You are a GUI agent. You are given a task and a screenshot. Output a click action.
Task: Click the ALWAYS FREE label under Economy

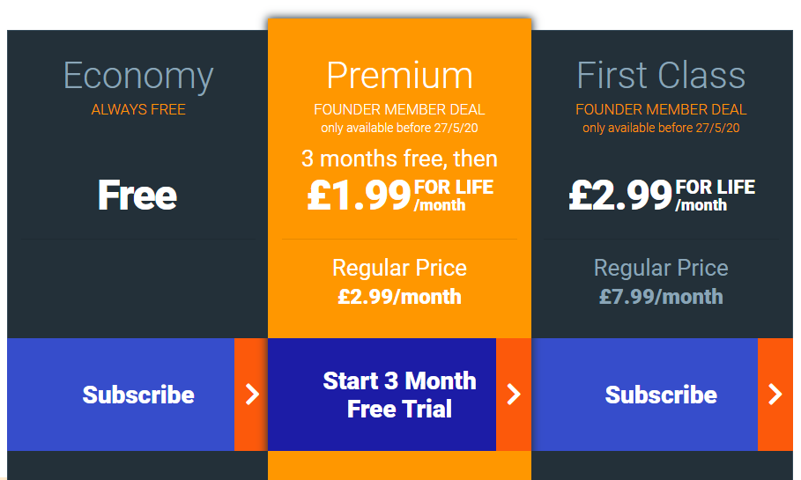pos(138,109)
